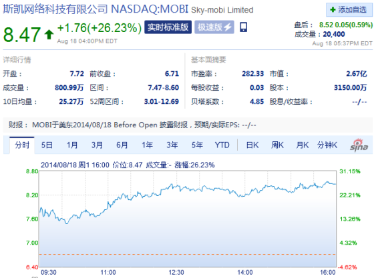Click the 16:00 time axis label
Viewport: 374px width, 278px height.
328,272
